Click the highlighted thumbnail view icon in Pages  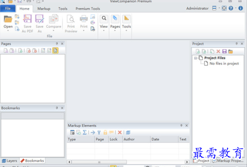pyautogui.click(x=55, y=50)
